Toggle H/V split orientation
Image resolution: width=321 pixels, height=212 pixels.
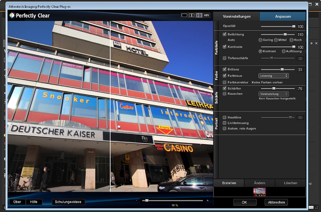coord(206,15)
